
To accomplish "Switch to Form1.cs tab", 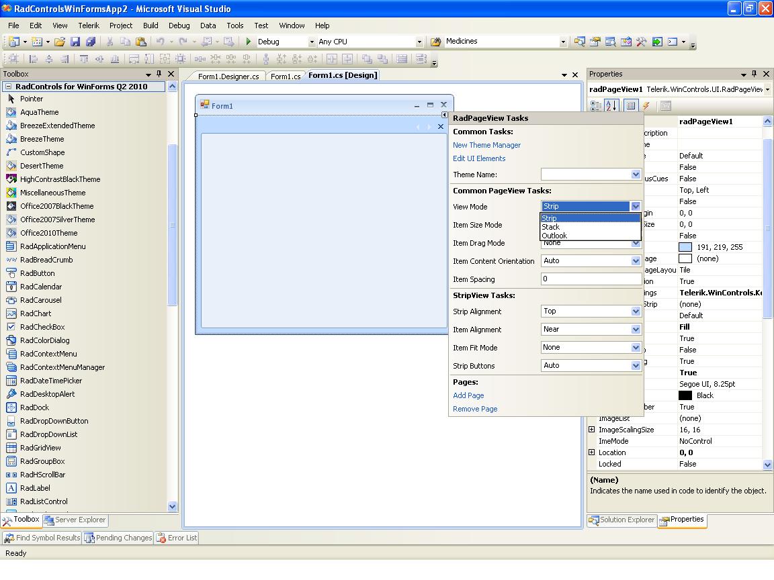I will pos(286,77).
